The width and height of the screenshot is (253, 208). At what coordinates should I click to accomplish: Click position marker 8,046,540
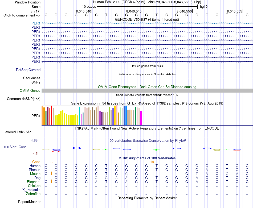click(83, 11)
